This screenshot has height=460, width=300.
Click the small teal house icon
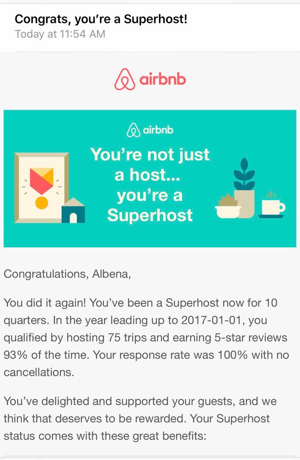click(x=73, y=211)
